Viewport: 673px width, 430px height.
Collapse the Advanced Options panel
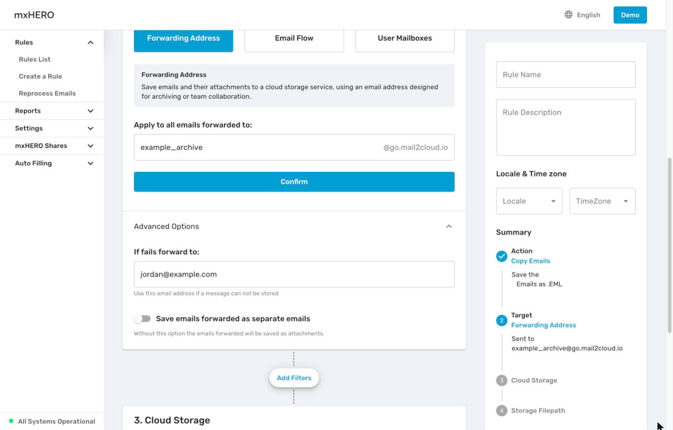[449, 226]
